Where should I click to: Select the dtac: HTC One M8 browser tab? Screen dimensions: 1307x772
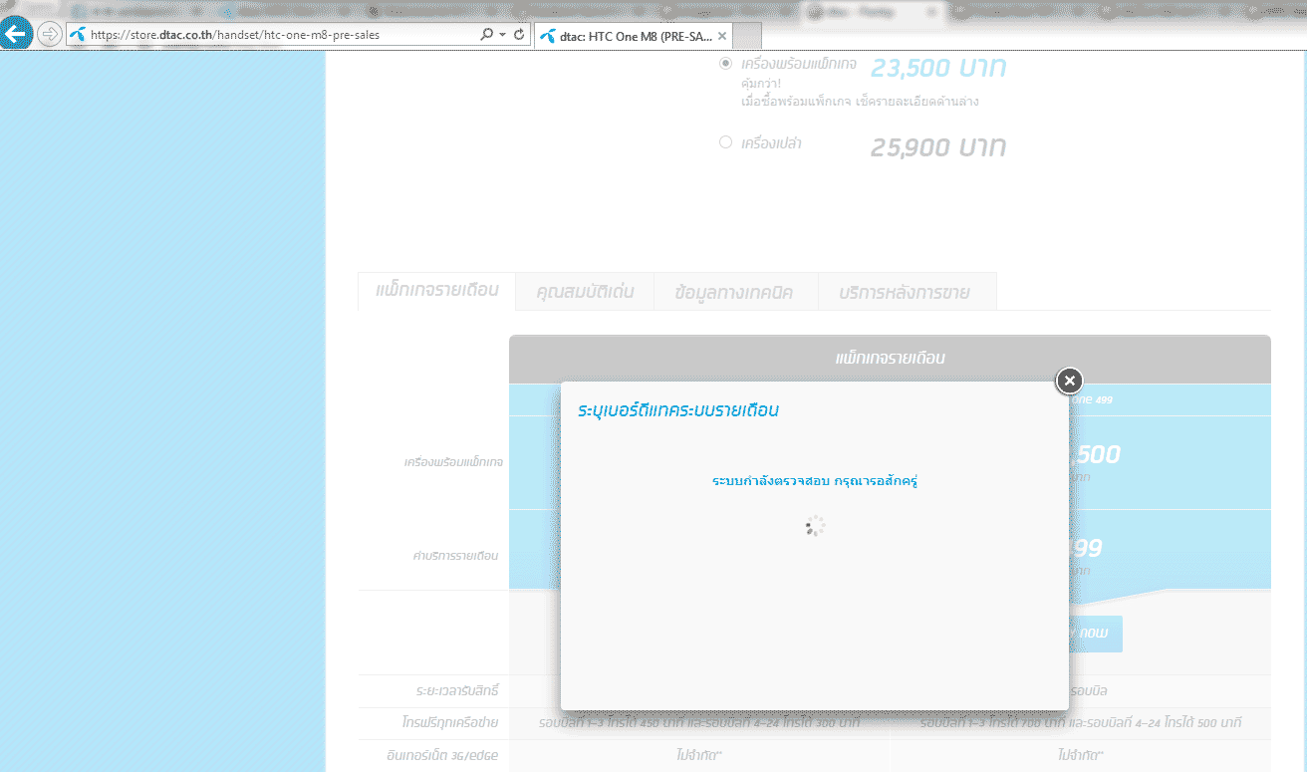point(635,36)
